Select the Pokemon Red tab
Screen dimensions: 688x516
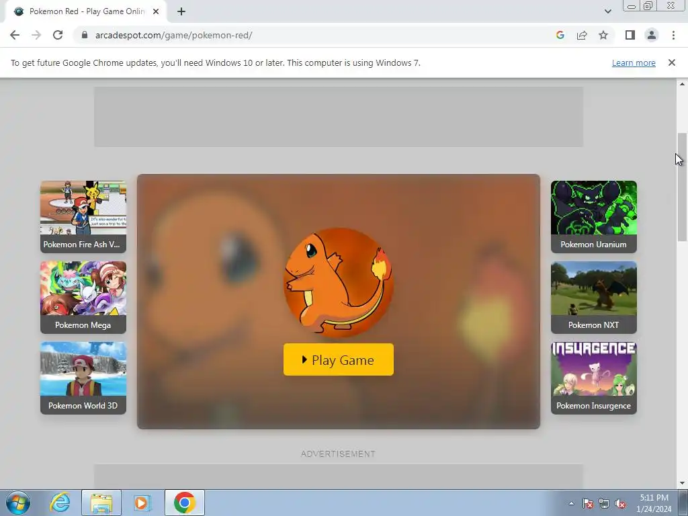(86, 11)
